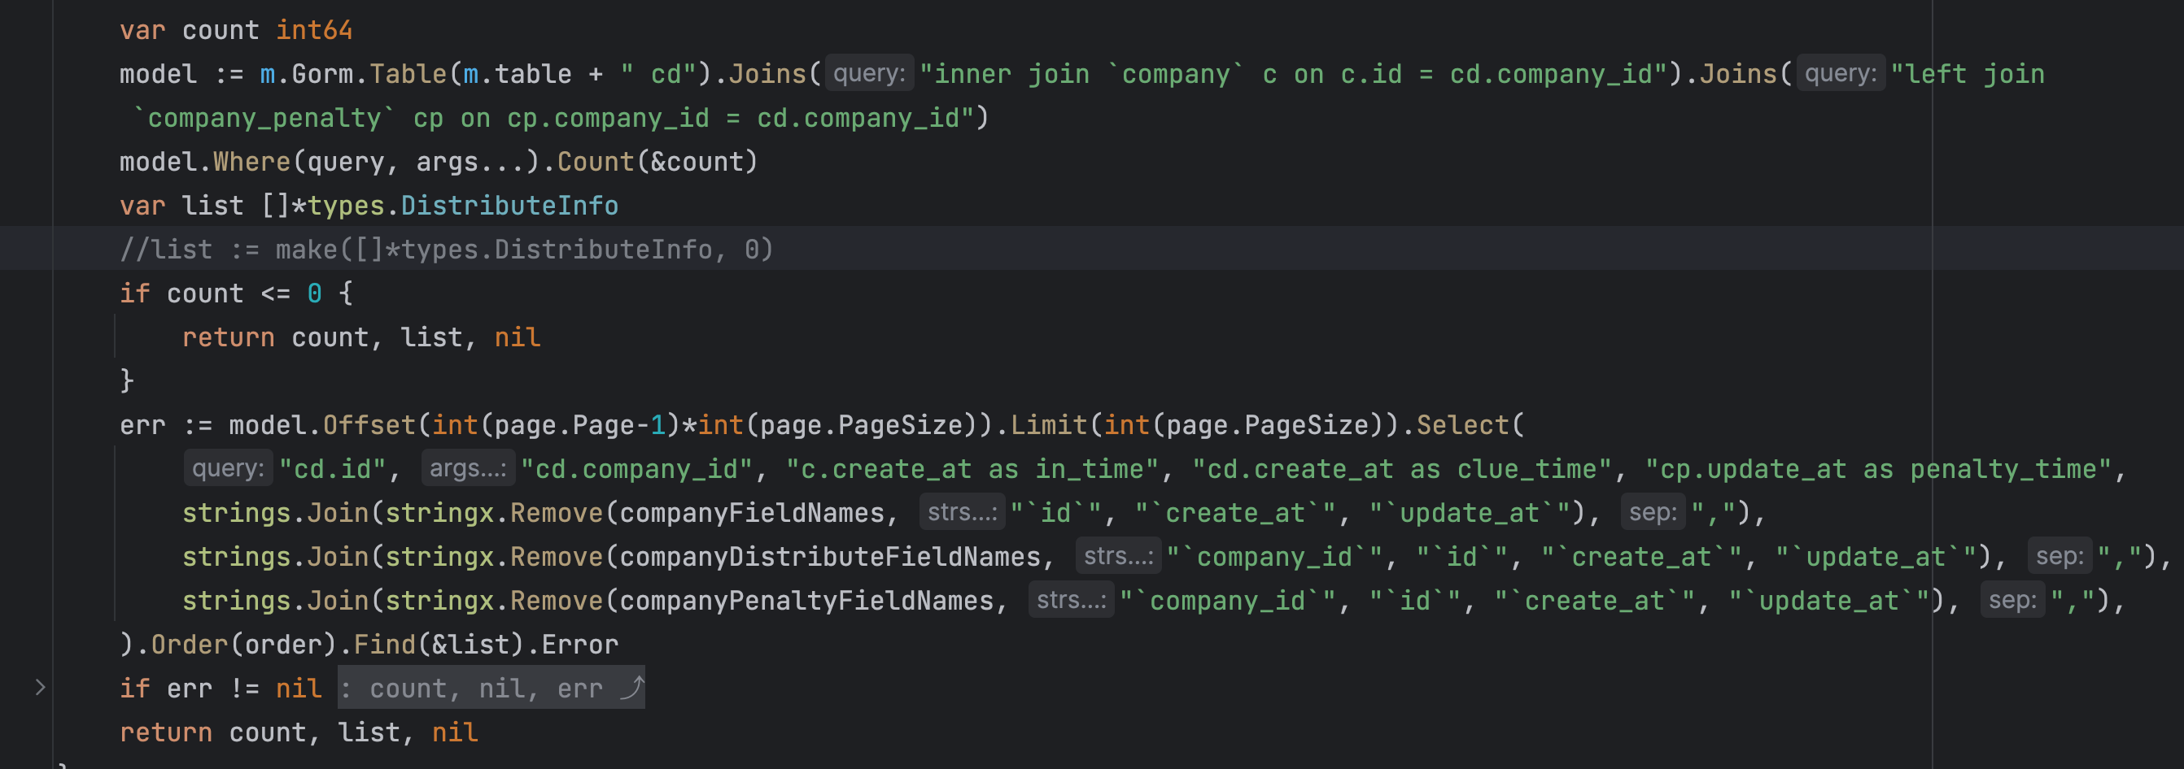Click the sep: hint on companyPenaltyFieldNames line
2184x769 pixels.
pyautogui.click(x=2013, y=600)
